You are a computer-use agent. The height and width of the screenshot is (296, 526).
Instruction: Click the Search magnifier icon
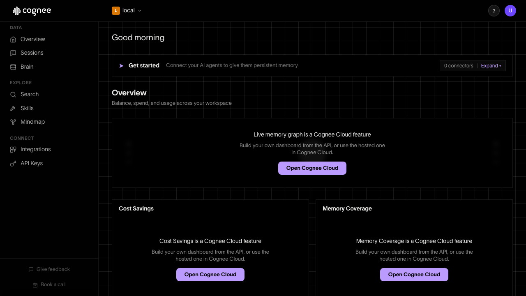coord(13,95)
